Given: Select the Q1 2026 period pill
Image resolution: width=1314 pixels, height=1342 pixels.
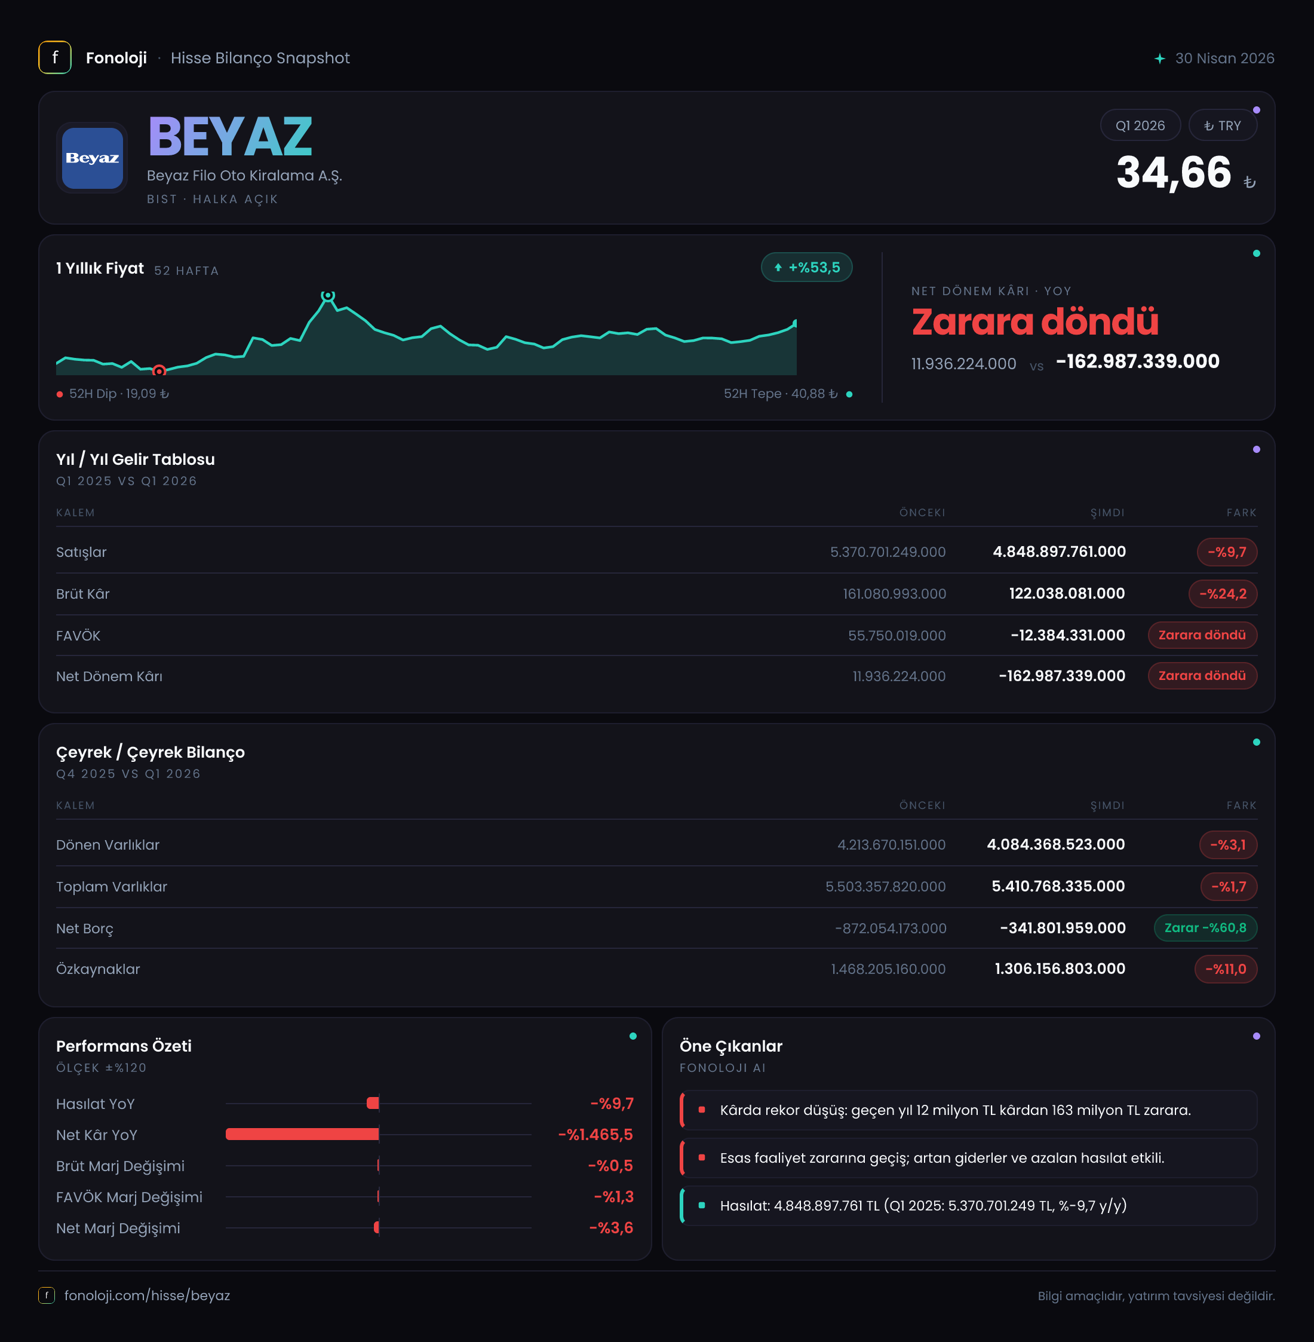Looking at the screenshot, I should click(1140, 125).
